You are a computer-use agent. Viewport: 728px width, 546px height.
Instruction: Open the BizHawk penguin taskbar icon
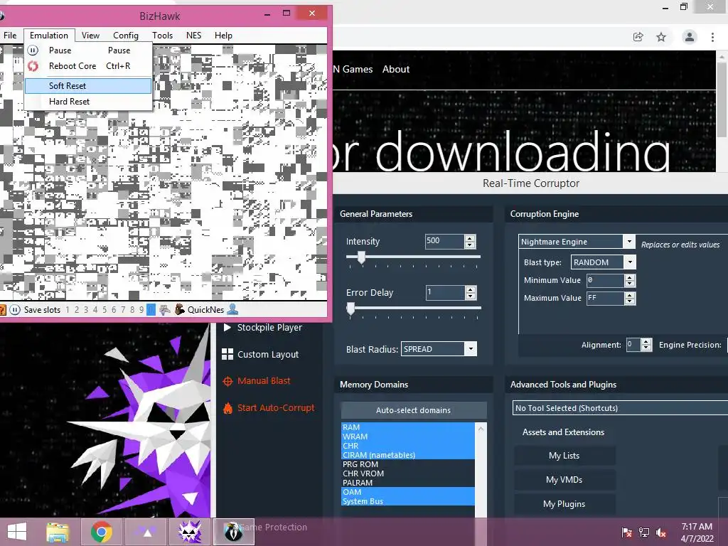[233, 532]
